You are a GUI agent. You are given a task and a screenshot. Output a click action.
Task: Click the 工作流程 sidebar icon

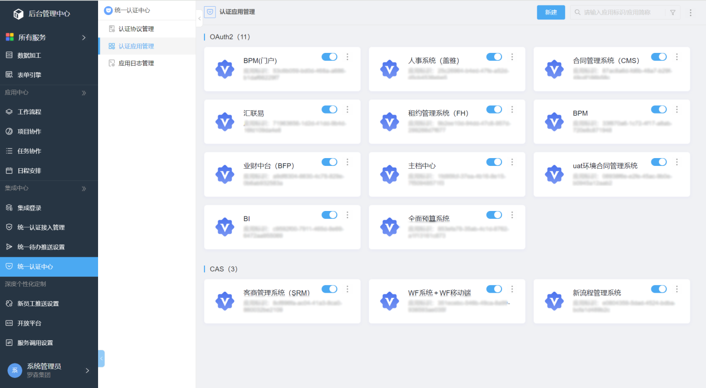(9, 112)
